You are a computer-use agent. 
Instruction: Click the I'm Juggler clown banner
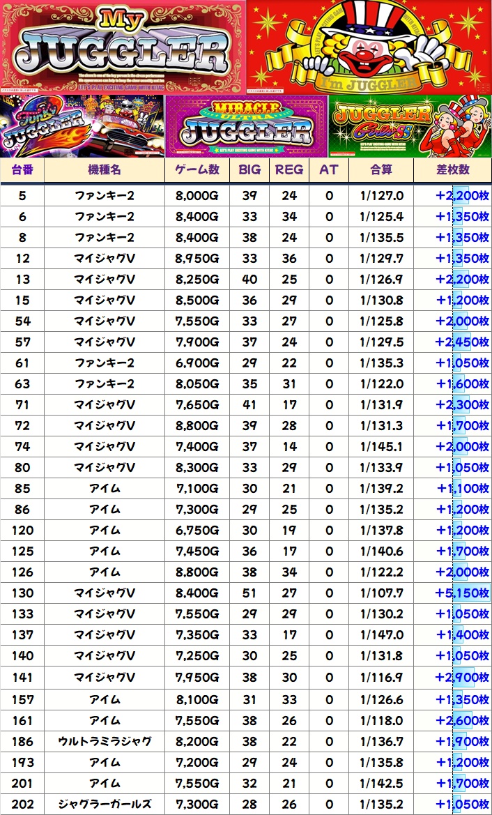(x=369, y=47)
